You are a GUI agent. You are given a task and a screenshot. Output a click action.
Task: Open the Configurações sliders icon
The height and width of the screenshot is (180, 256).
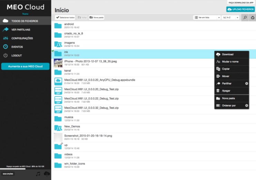tap(6, 38)
